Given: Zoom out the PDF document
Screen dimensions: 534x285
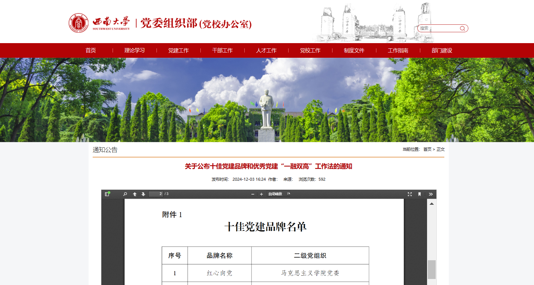Looking at the screenshot, I should pyautogui.click(x=253, y=194).
